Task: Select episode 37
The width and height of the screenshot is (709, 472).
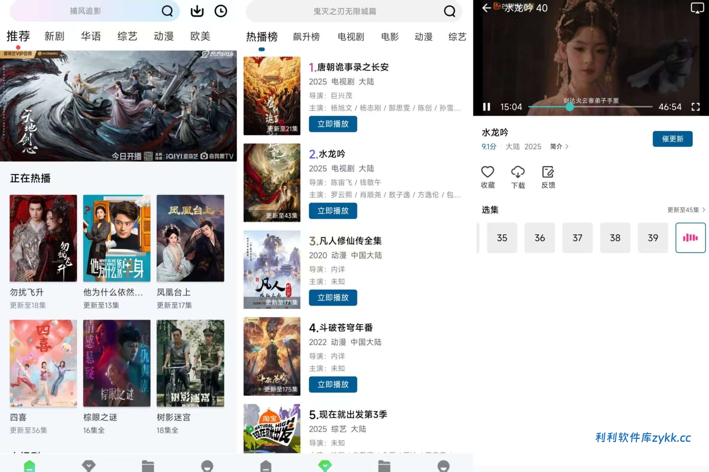Action: (x=577, y=238)
